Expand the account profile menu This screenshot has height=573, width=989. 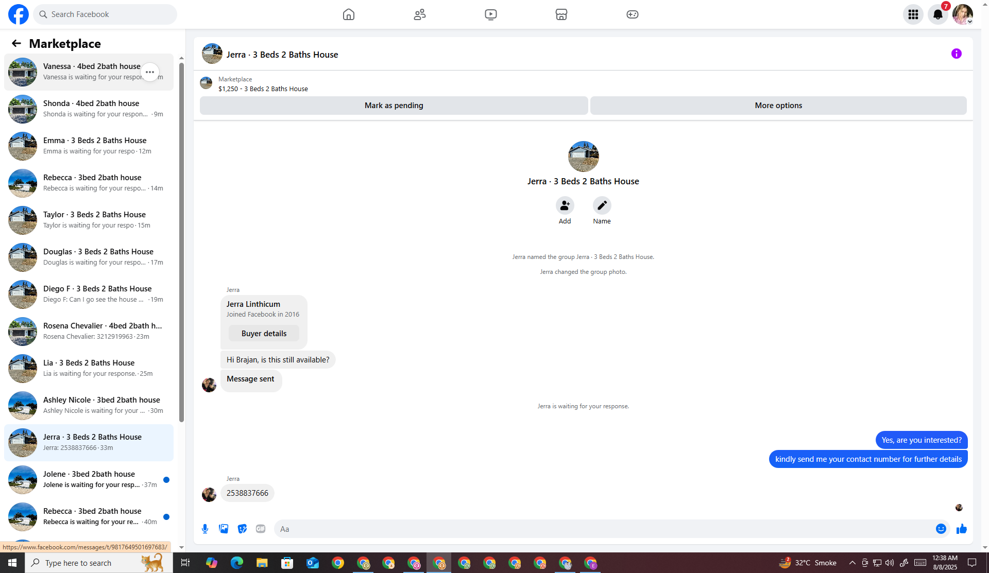click(962, 14)
